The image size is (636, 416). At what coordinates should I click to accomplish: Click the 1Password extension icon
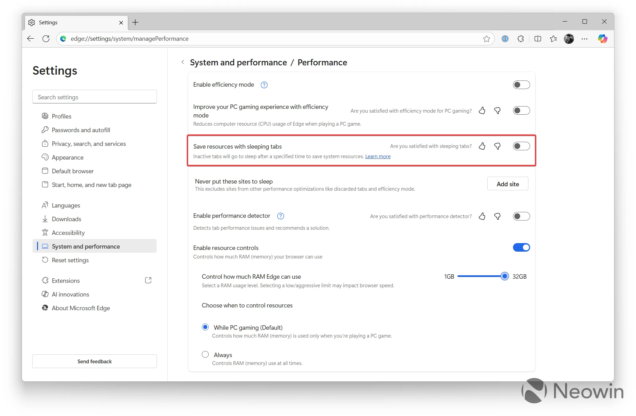(x=505, y=39)
